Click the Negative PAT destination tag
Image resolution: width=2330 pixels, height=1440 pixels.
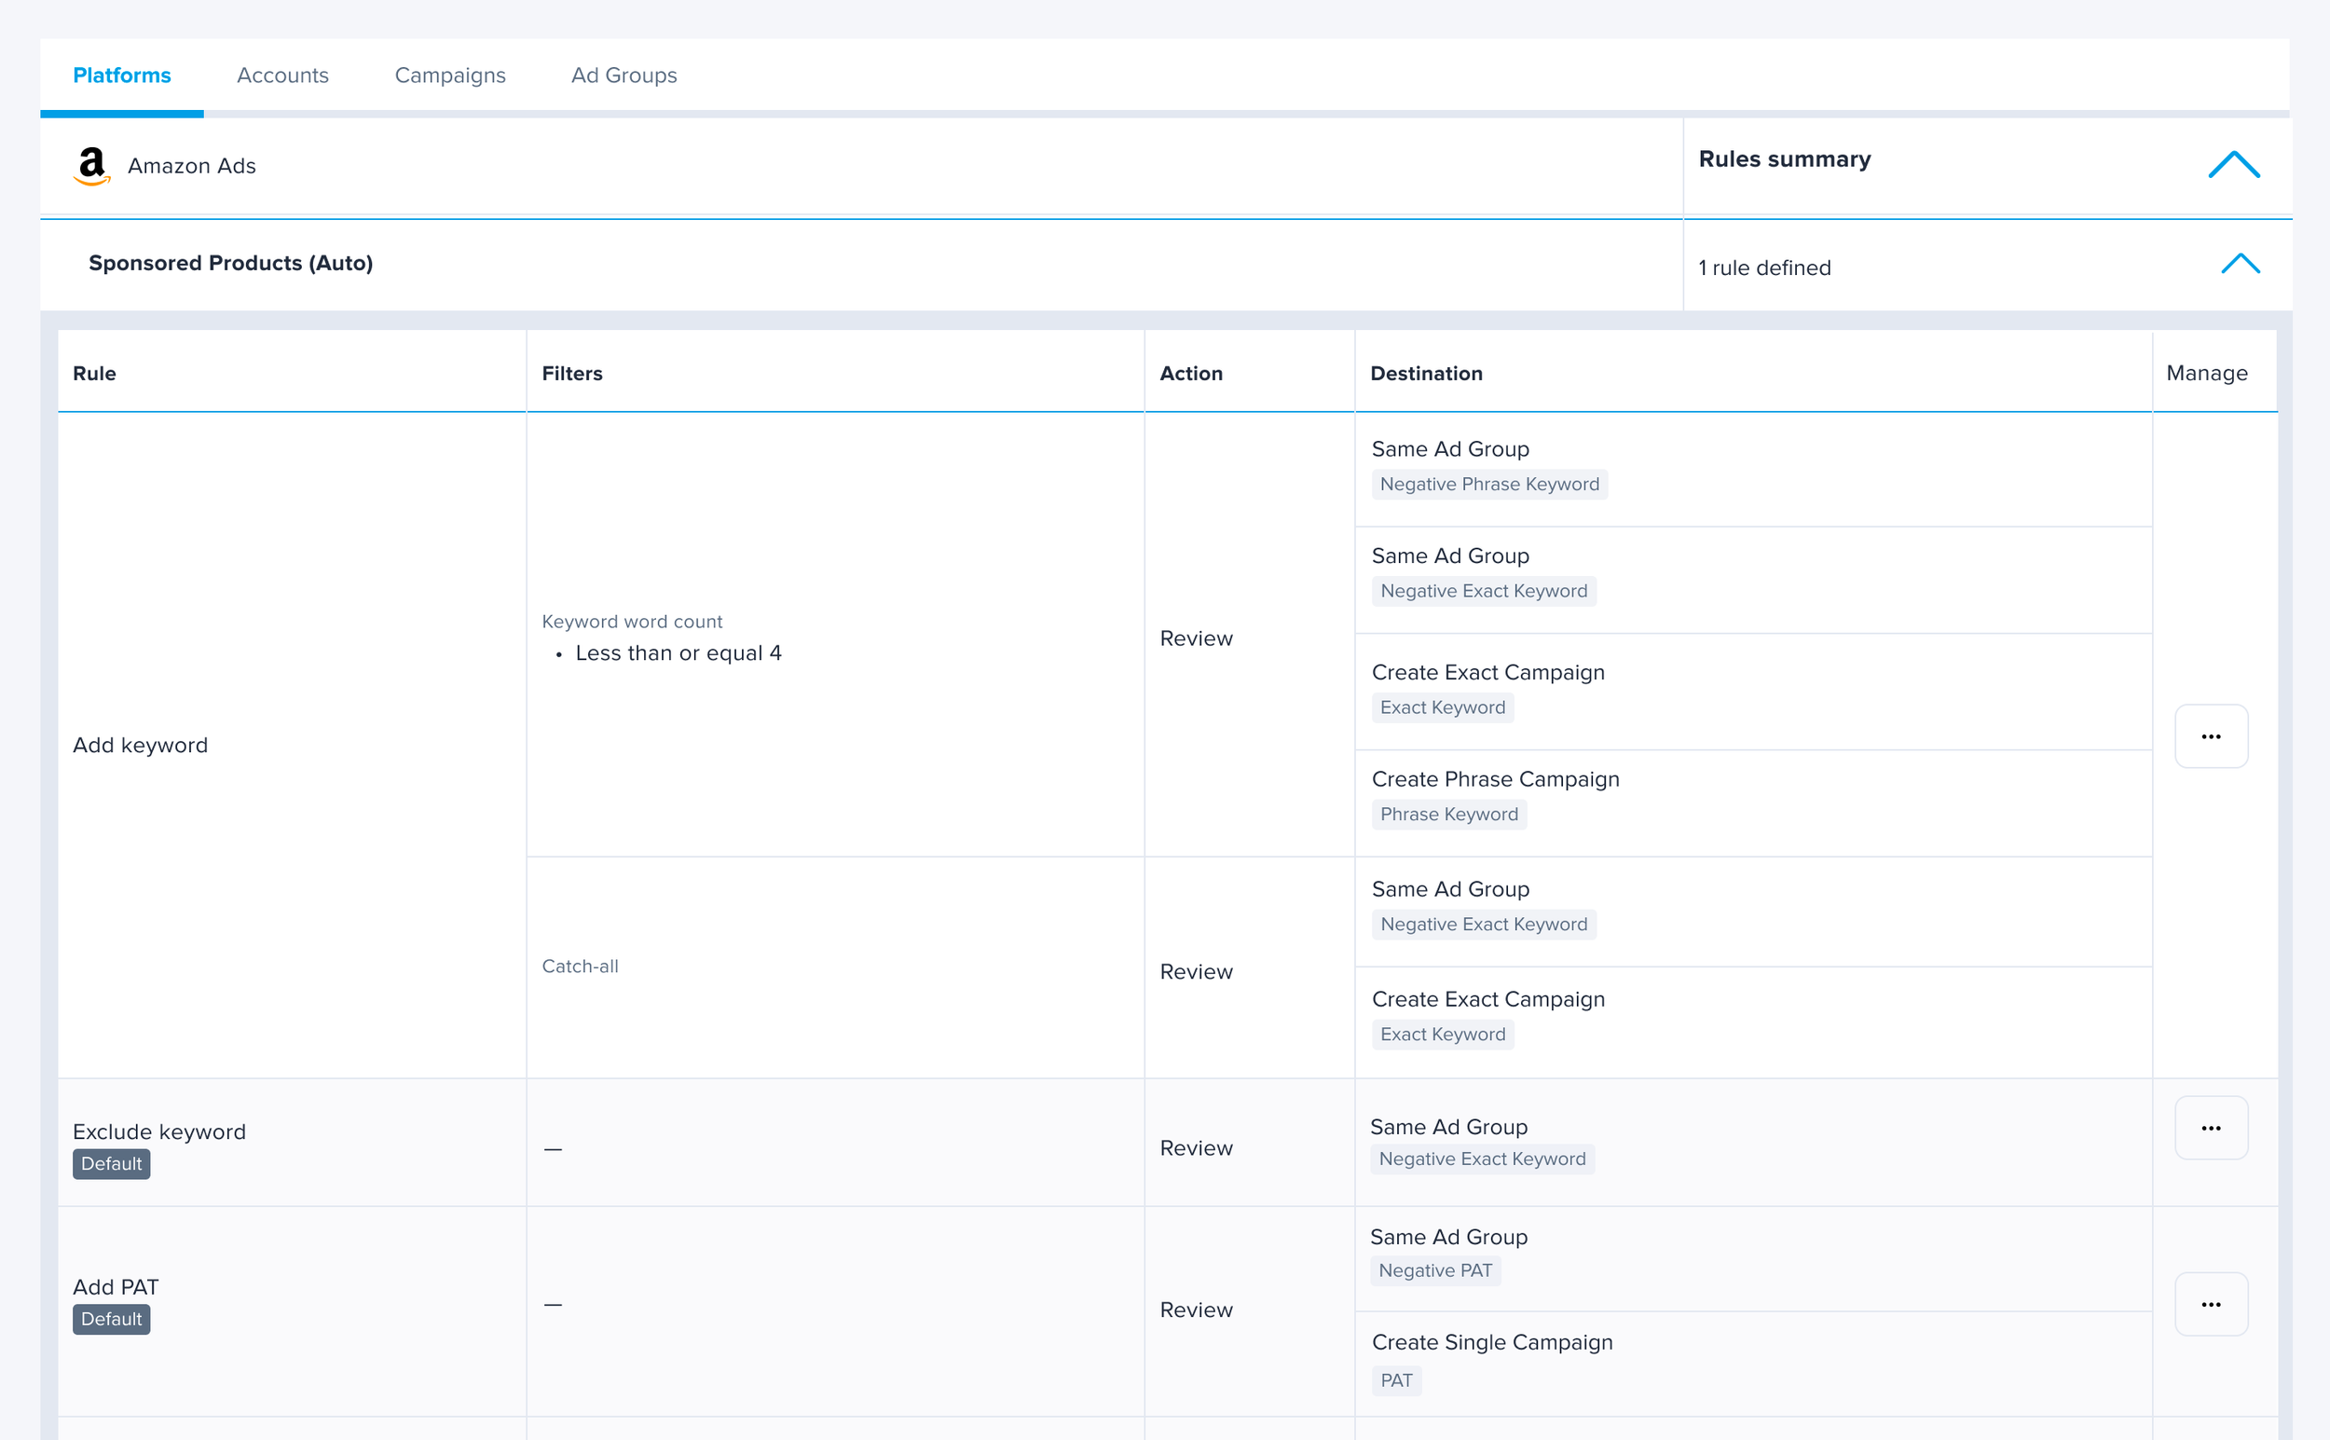pyautogui.click(x=1434, y=1270)
